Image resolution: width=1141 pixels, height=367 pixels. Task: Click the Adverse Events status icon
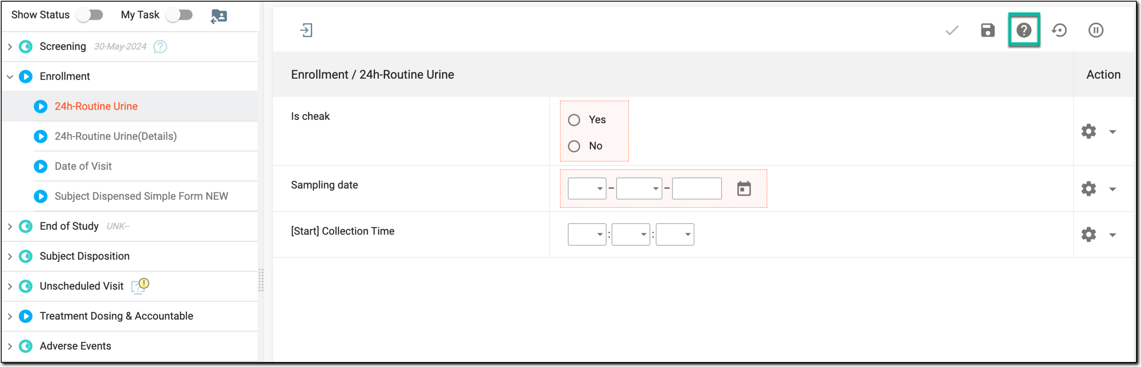pyautogui.click(x=26, y=346)
